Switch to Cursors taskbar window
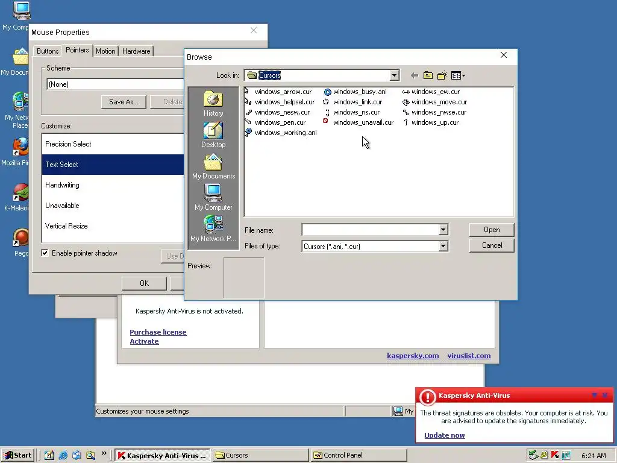The image size is (617, 463). [x=260, y=456]
